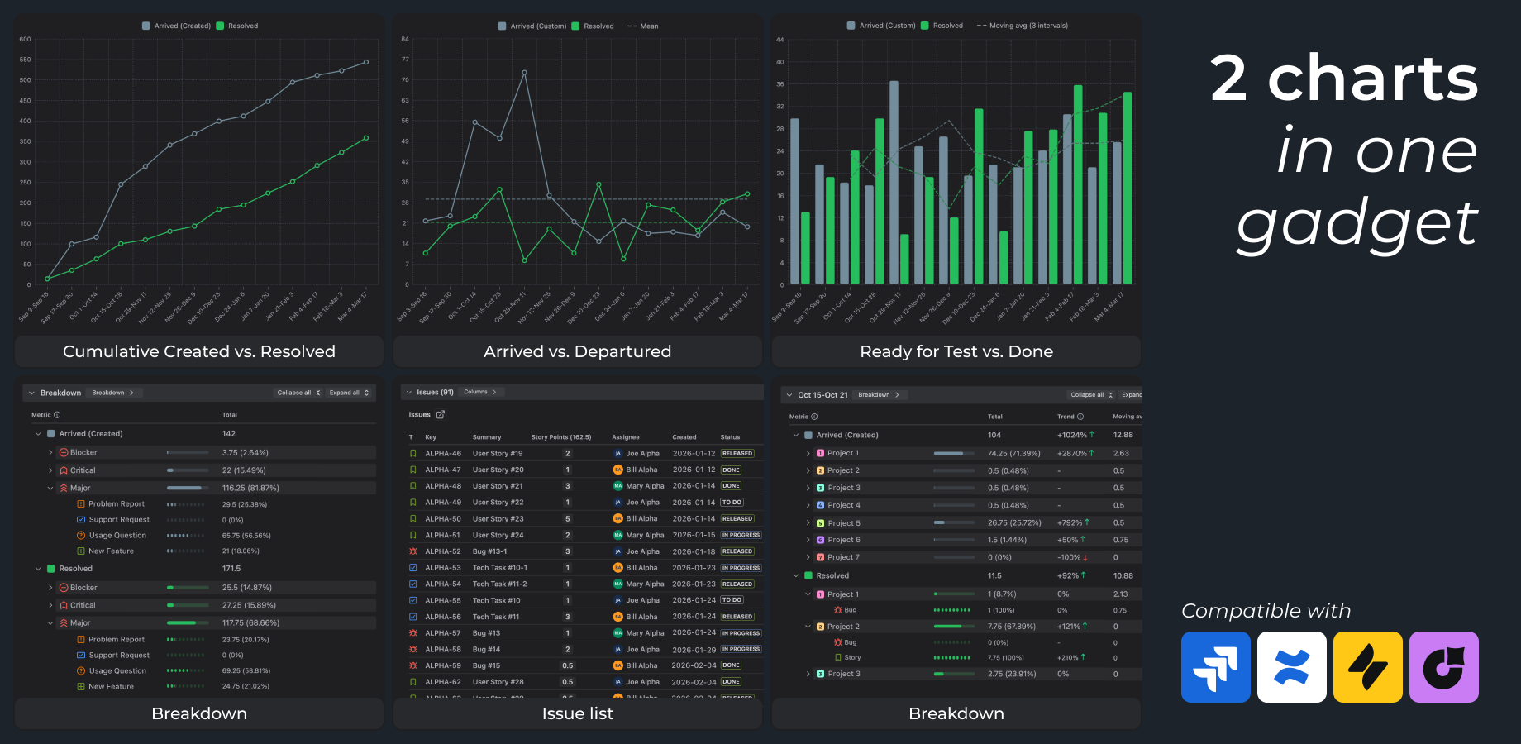
Task: Click the Jira compatibility icon
Action: pos(1215,667)
